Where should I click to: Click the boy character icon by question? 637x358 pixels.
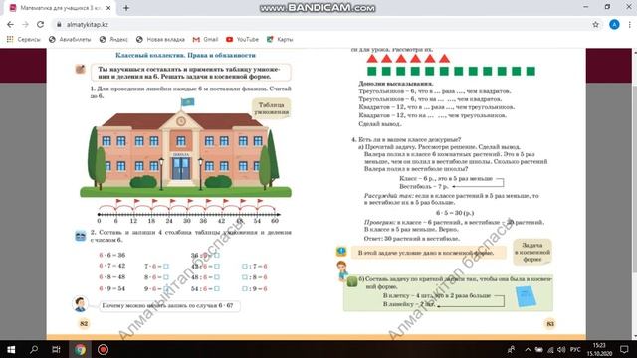[x=80, y=304]
